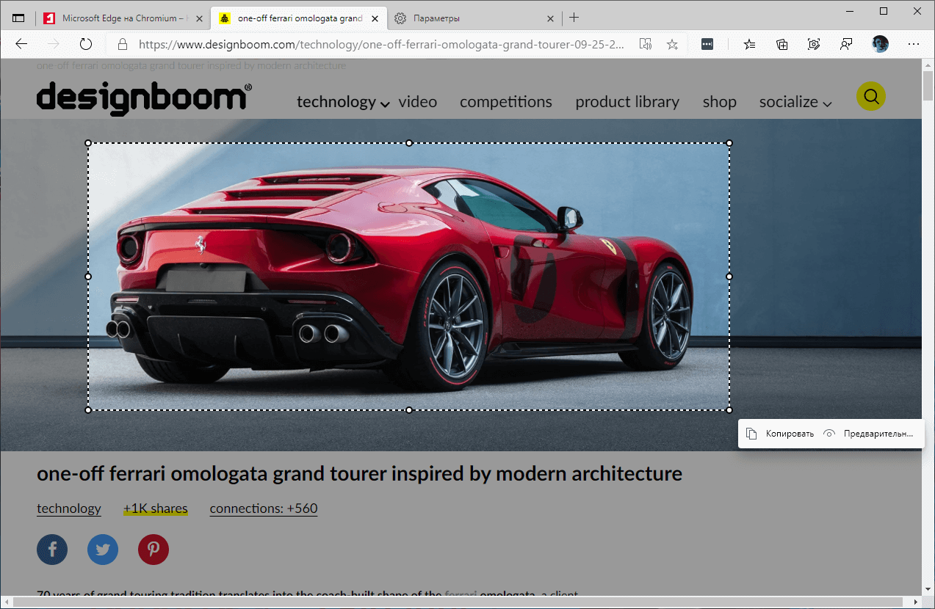The width and height of the screenshot is (935, 609).
Task: Open the Collections icon on the toolbar
Action: (781, 44)
